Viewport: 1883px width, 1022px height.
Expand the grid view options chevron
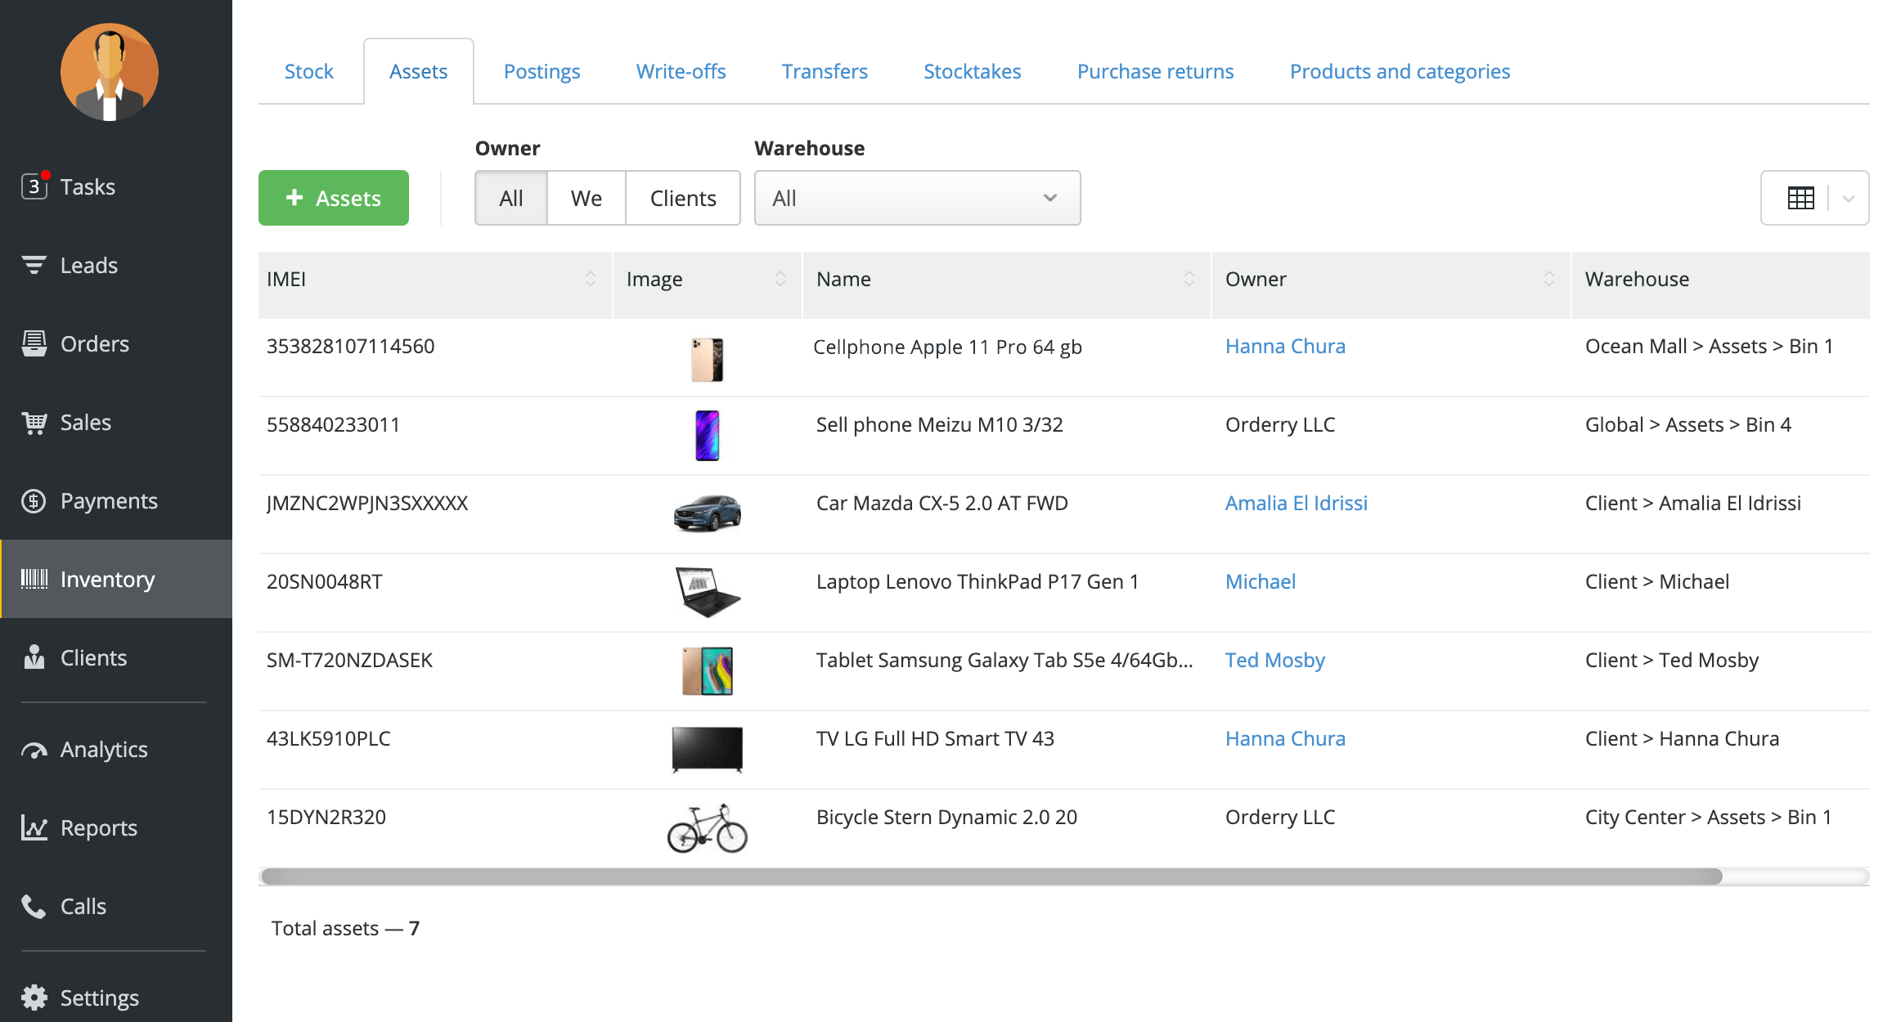(1848, 198)
